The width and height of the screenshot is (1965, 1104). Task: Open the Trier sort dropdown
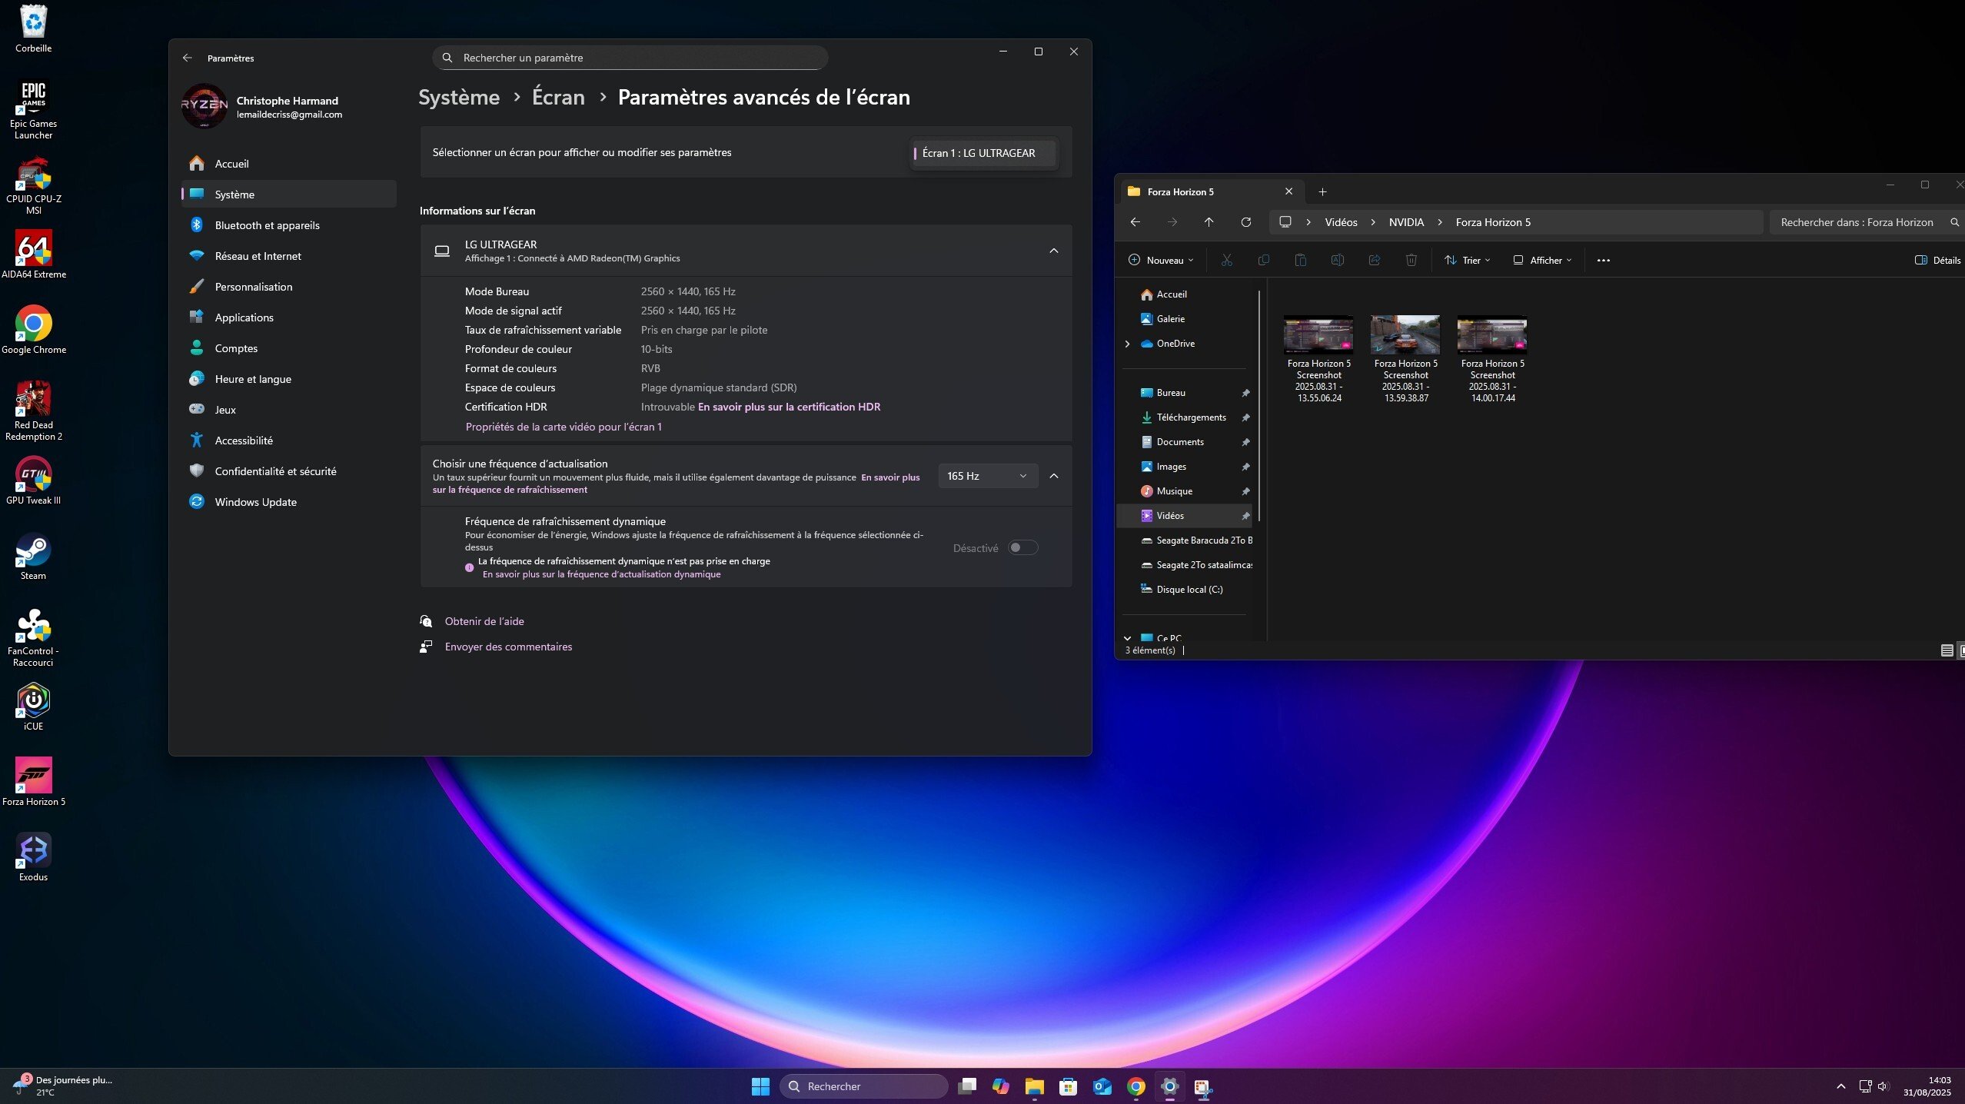(1468, 260)
